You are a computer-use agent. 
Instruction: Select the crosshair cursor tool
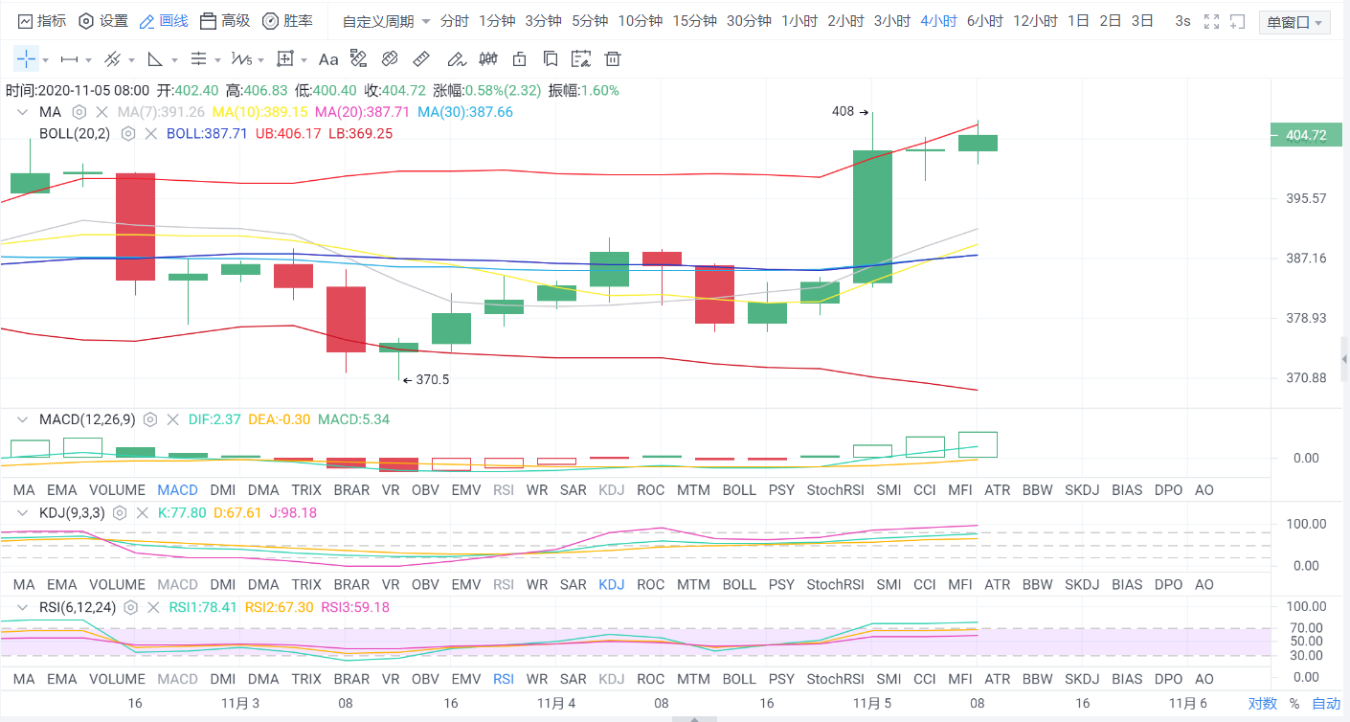(26, 59)
